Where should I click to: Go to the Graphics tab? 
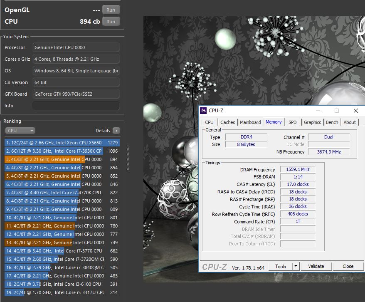[312, 122]
